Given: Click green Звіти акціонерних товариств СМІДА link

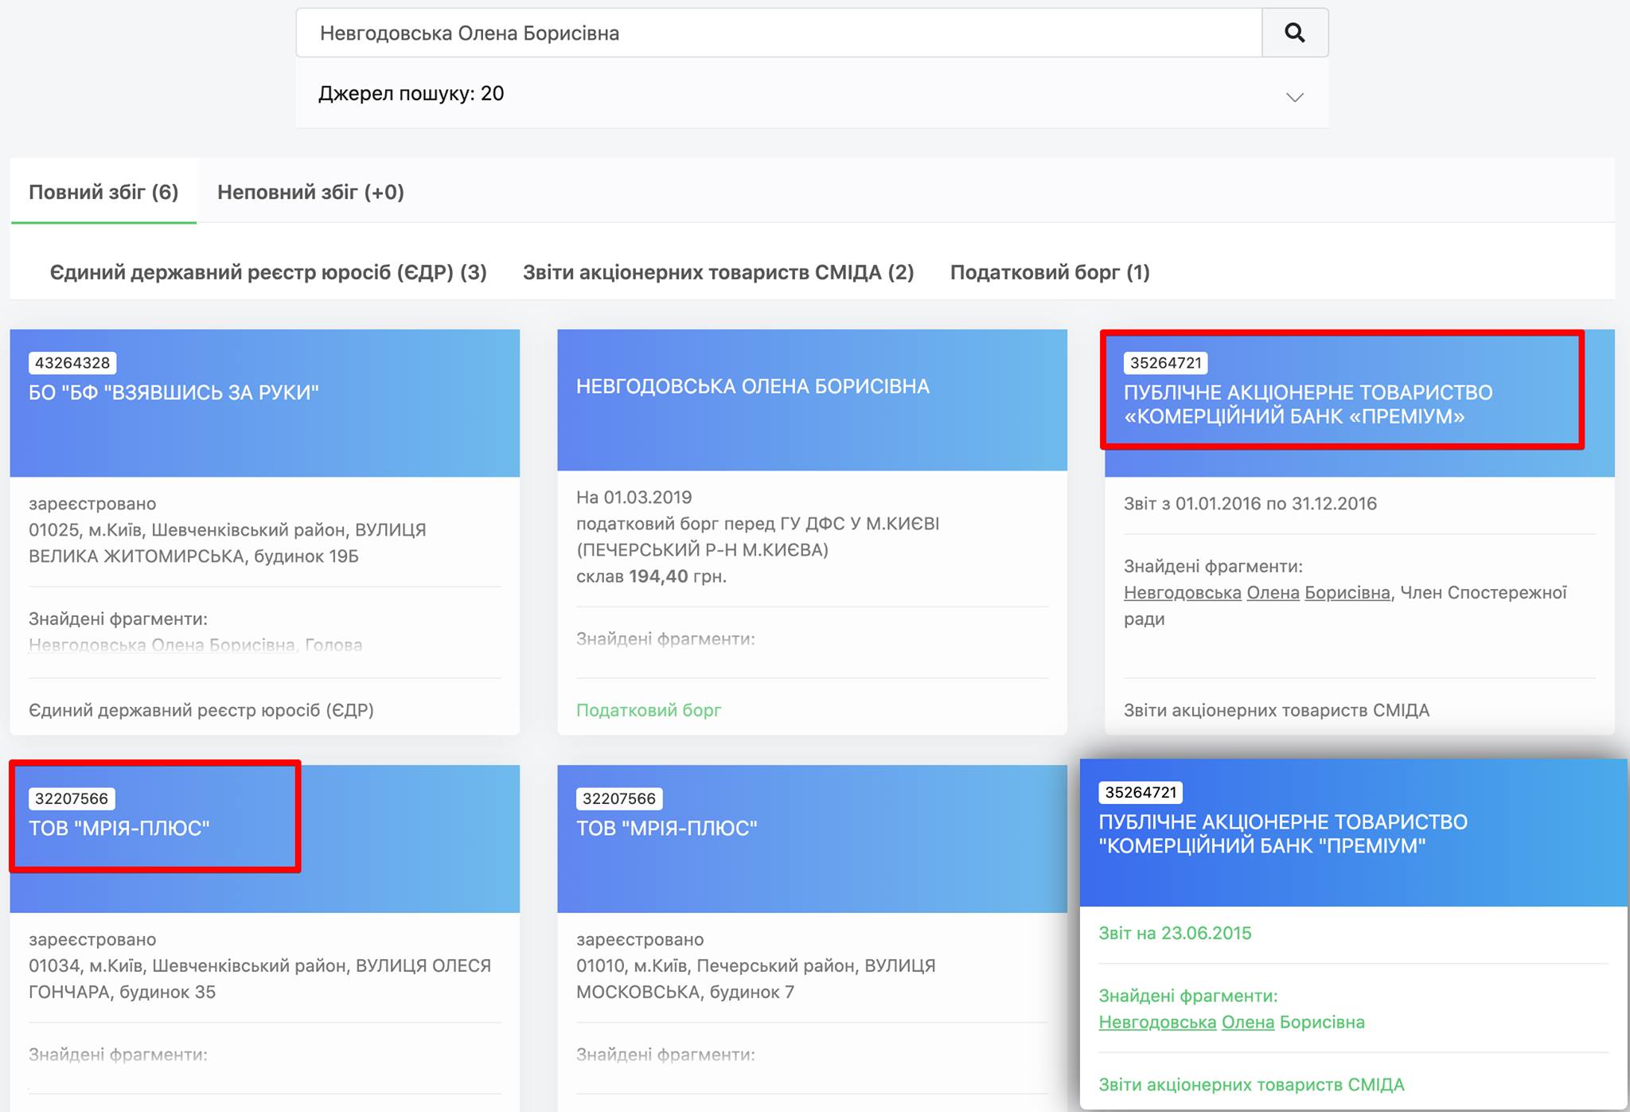Looking at the screenshot, I should pos(1251,1084).
